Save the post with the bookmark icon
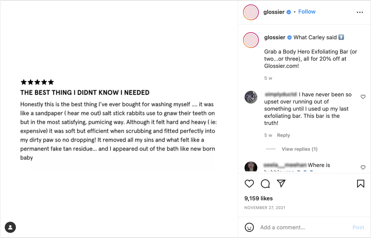This screenshot has width=371, height=238. [361, 184]
